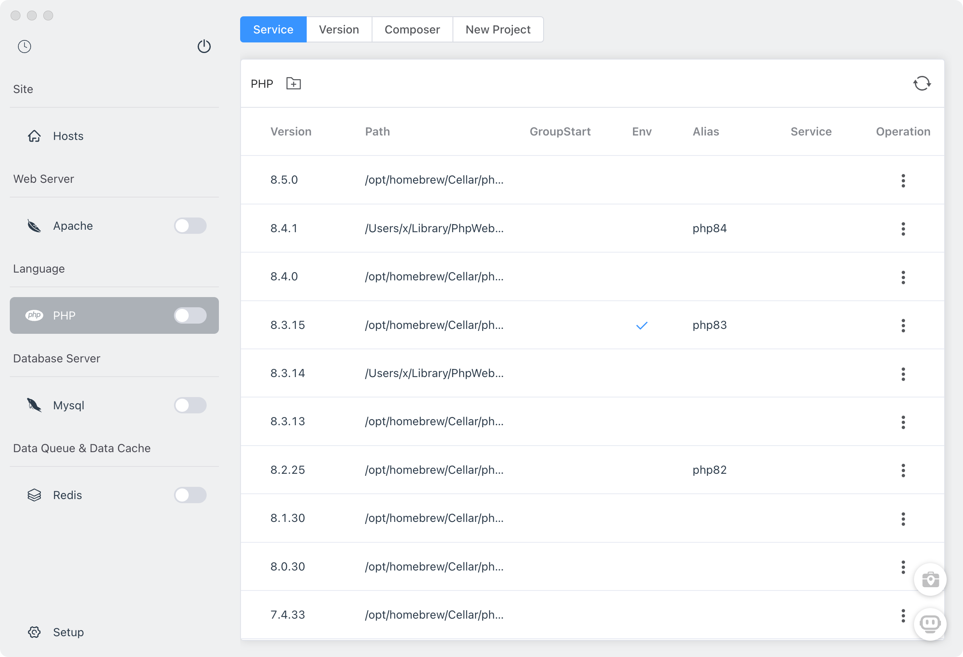
Task: Click the php84 alias text
Action: (x=709, y=229)
